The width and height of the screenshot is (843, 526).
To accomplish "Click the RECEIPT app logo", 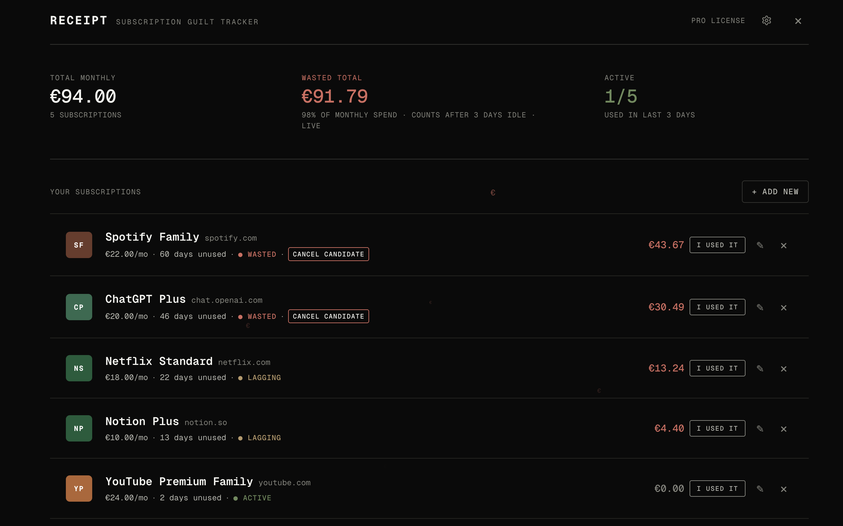I will [78, 20].
